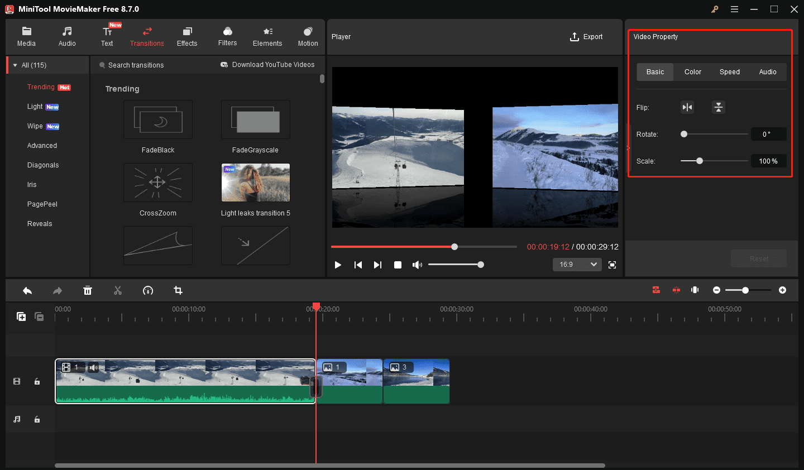Click the remove track icon

point(39,316)
